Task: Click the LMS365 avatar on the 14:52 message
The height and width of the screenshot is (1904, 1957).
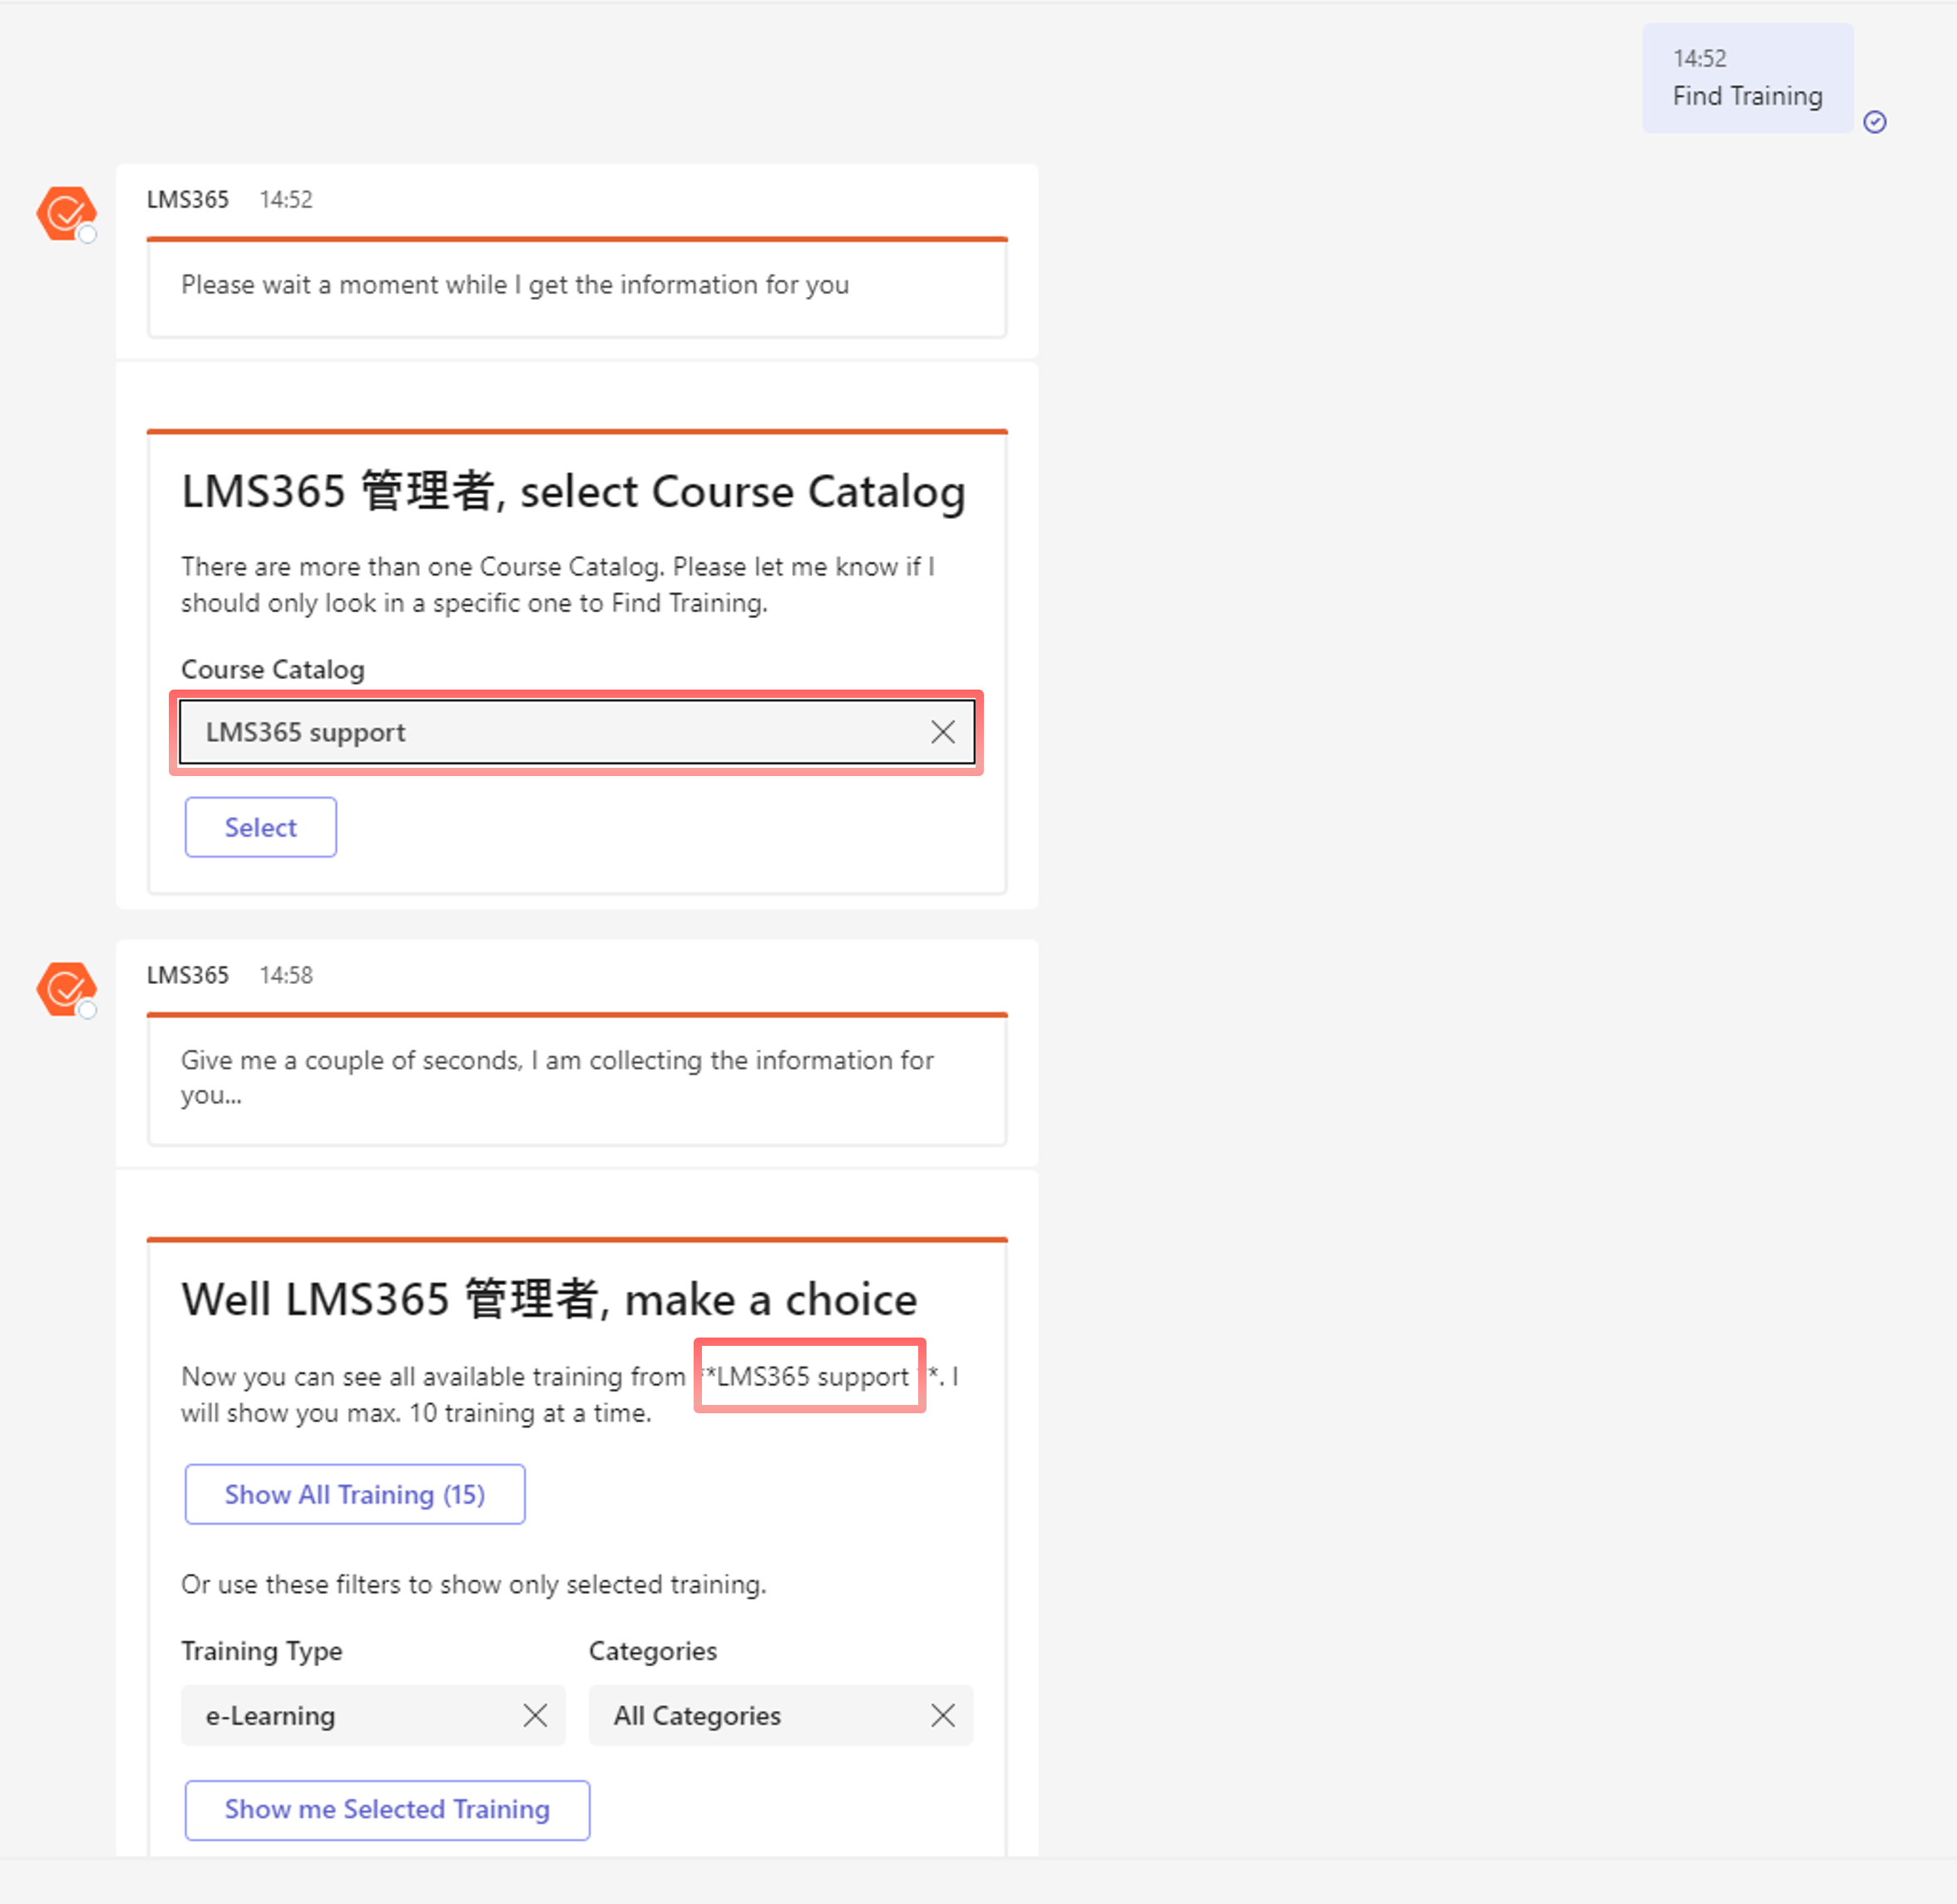Action: (x=66, y=213)
